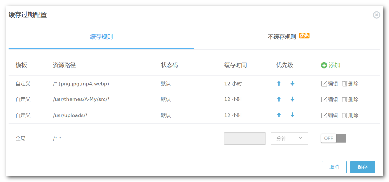Edit the /*.(png,jpg,mp4,webp) cache rule
Image resolution: width=389 pixels, height=182 pixels.
click(329, 84)
